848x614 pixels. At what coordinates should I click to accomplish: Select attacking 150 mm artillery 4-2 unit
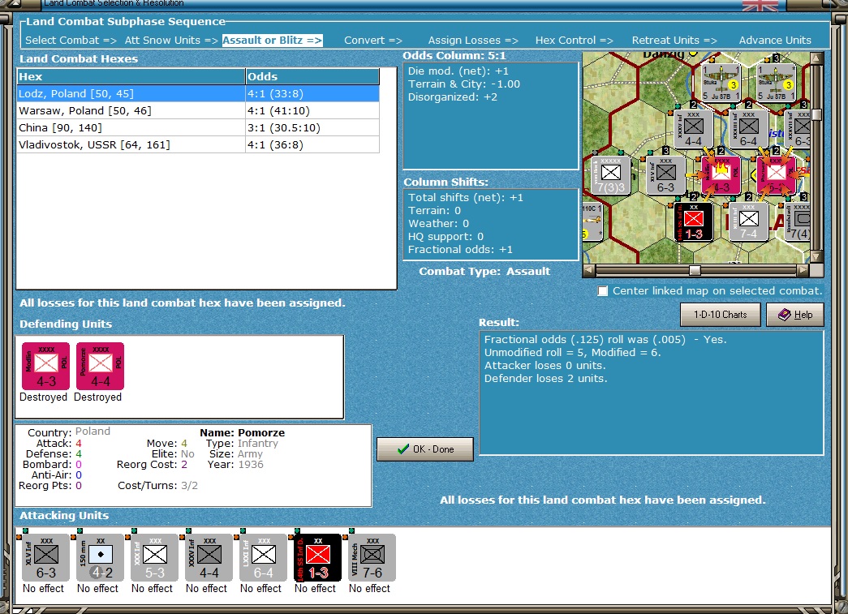pyautogui.click(x=101, y=558)
